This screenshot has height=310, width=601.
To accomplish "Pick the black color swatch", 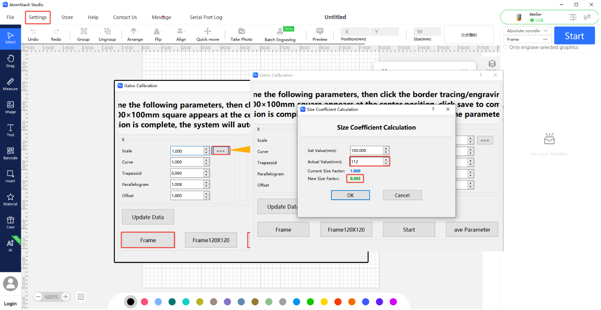I will coord(130,302).
